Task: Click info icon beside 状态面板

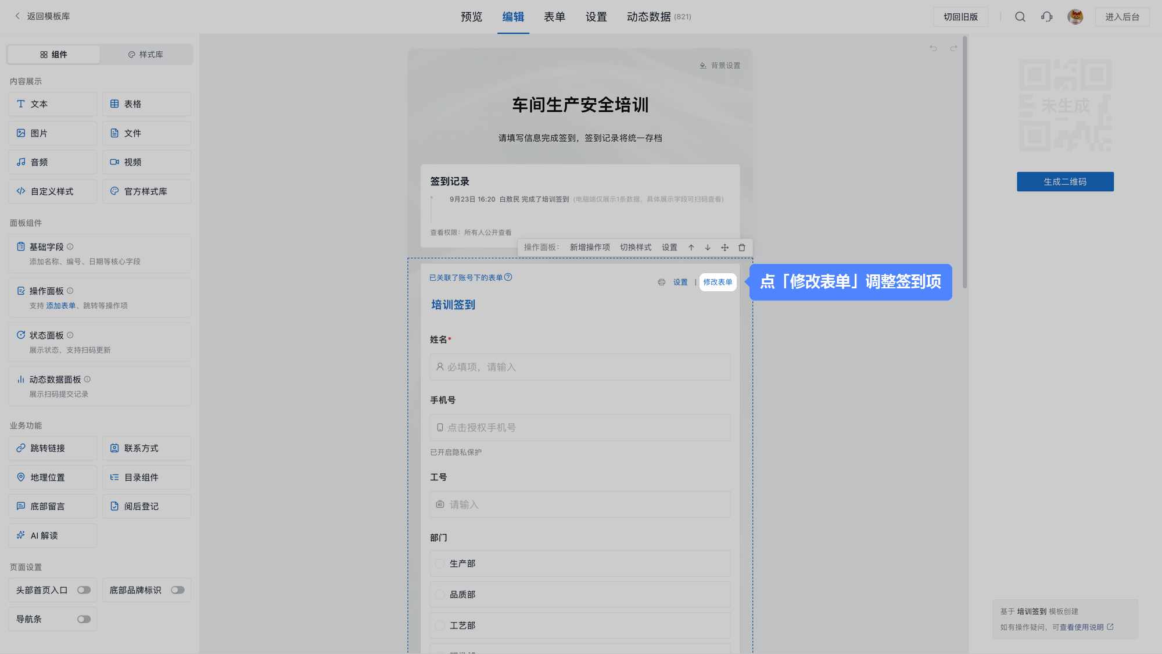Action: [70, 335]
